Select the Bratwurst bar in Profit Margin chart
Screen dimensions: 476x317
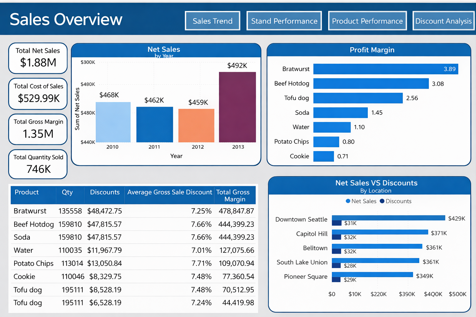pos(385,69)
